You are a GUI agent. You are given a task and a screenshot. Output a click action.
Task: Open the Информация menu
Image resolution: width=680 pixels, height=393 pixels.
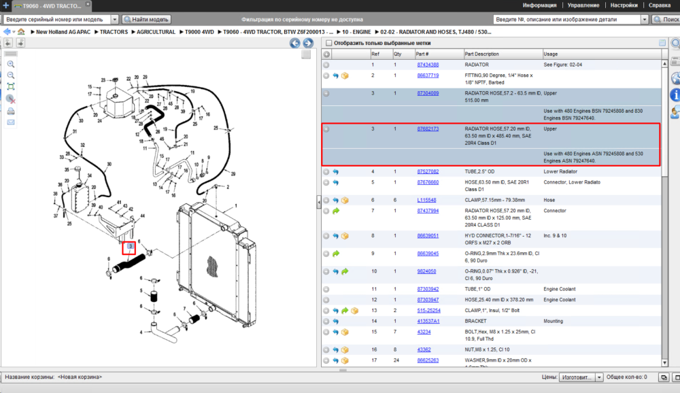539,5
